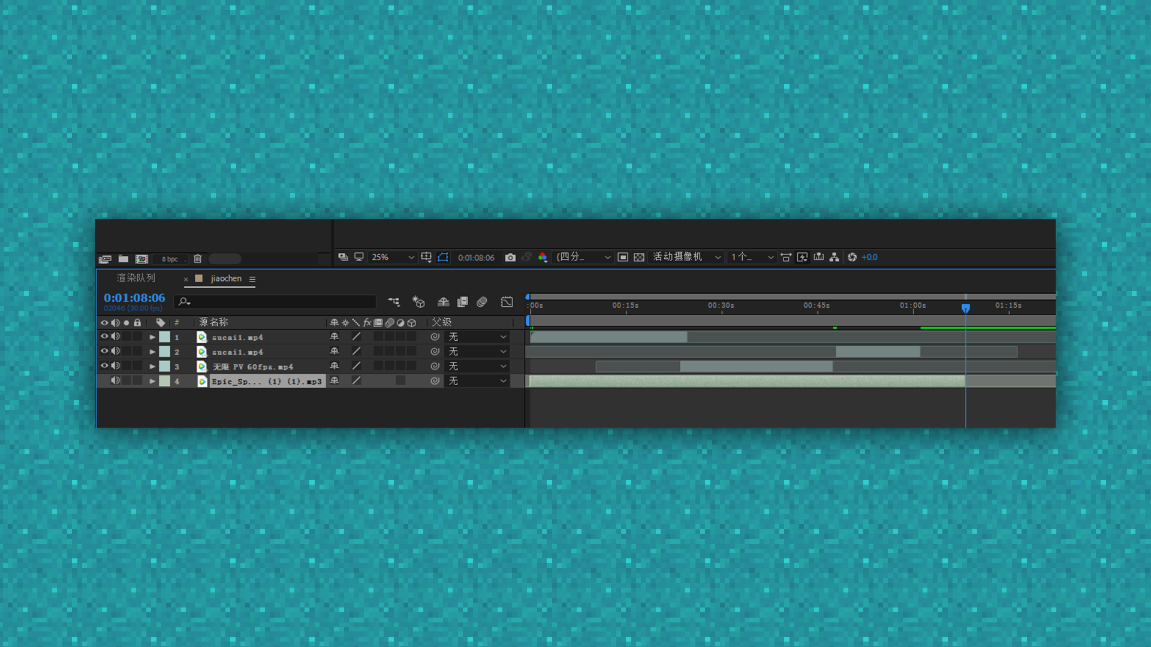Image resolution: width=1151 pixels, height=647 pixels.
Task: Expand layer 2 sucai1.mp4 properties
Action: 152,352
